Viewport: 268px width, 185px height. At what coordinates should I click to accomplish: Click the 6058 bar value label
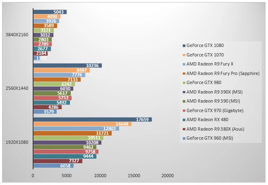(x=65, y=166)
